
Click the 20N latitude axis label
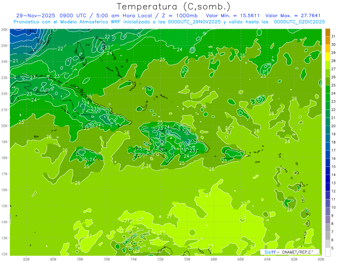tap(4, 126)
